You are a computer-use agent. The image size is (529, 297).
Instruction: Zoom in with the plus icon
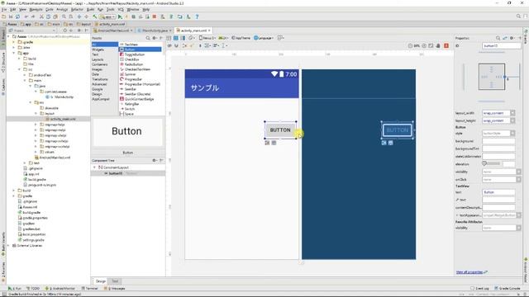[x=424, y=45]
